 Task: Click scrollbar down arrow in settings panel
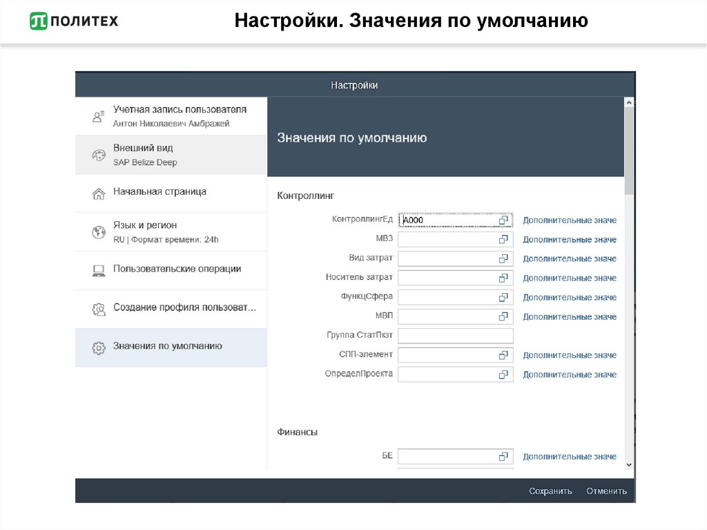tap(628, 465)
